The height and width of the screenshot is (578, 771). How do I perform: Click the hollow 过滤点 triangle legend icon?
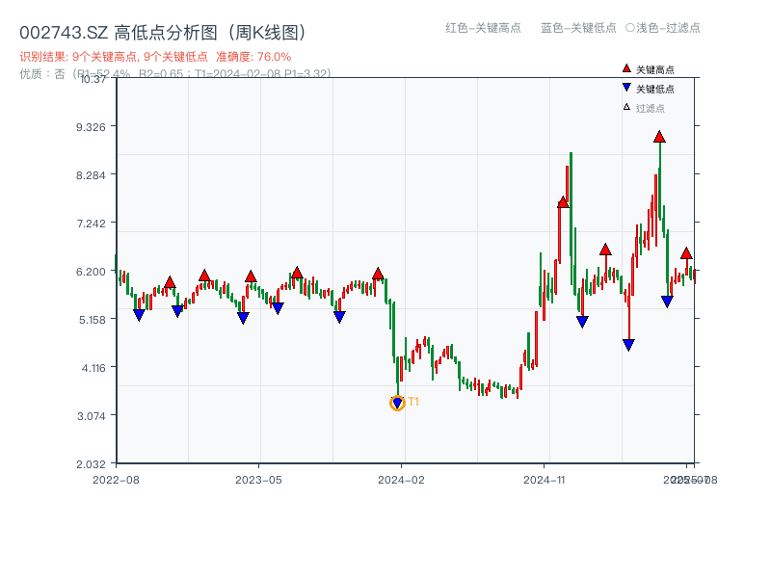[626, 107]
